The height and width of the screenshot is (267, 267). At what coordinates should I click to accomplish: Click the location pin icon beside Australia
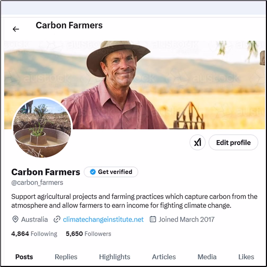(15, 219)
